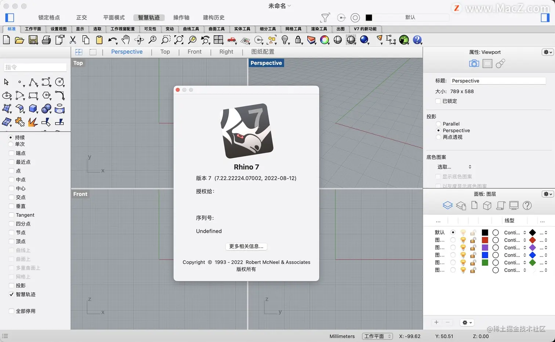Enable the 端点 osnap checkbox
This screenshot has height=342, width=555.
point(11,153)
